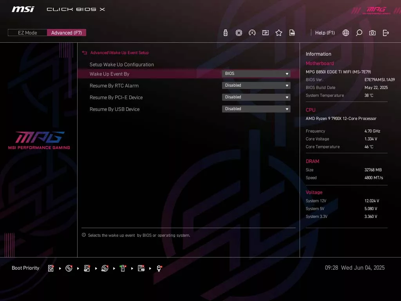Select the USB CD/DVD boot device icon
Screen dimensions: 401x301
click(x=105, y=268)
